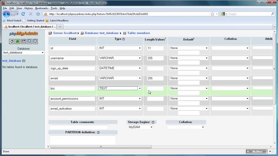Click Firefox Back button

(x=7, y=14)
